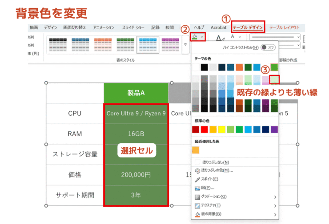The height and width of the screenshot is (224, 329).
Task: Pick the red standard color
Action: tap(204, 130)
